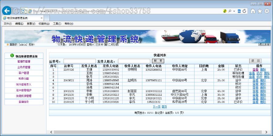Click 修改 for row 2 王刚
Image resolution: width=273 pixels, height=136 pixels.
coord(259,73)
